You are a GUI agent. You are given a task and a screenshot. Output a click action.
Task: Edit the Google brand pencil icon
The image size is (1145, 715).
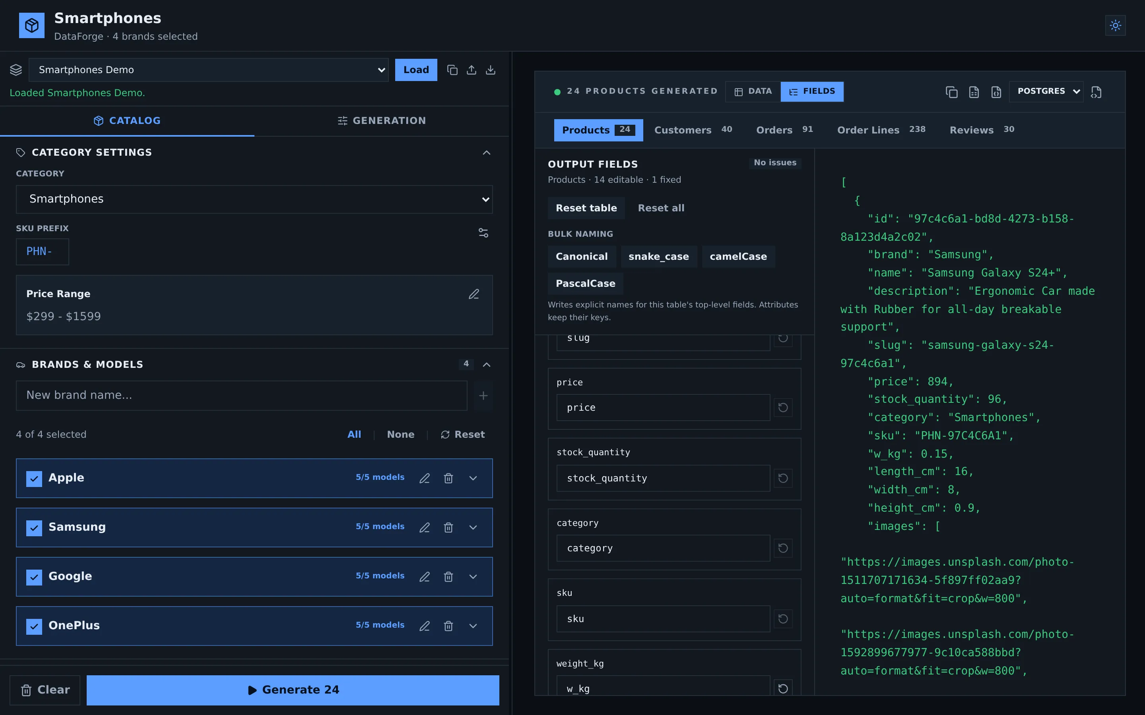tap(425, 576)
